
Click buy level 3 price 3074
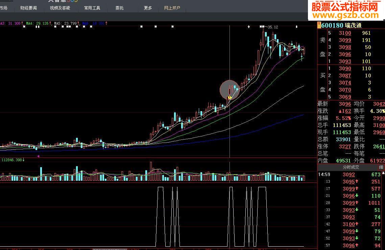345,83
